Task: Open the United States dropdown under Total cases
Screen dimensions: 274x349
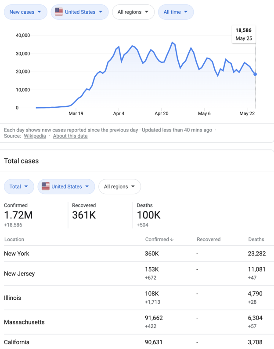Action: pyautogui.click(x=66, y=186)
